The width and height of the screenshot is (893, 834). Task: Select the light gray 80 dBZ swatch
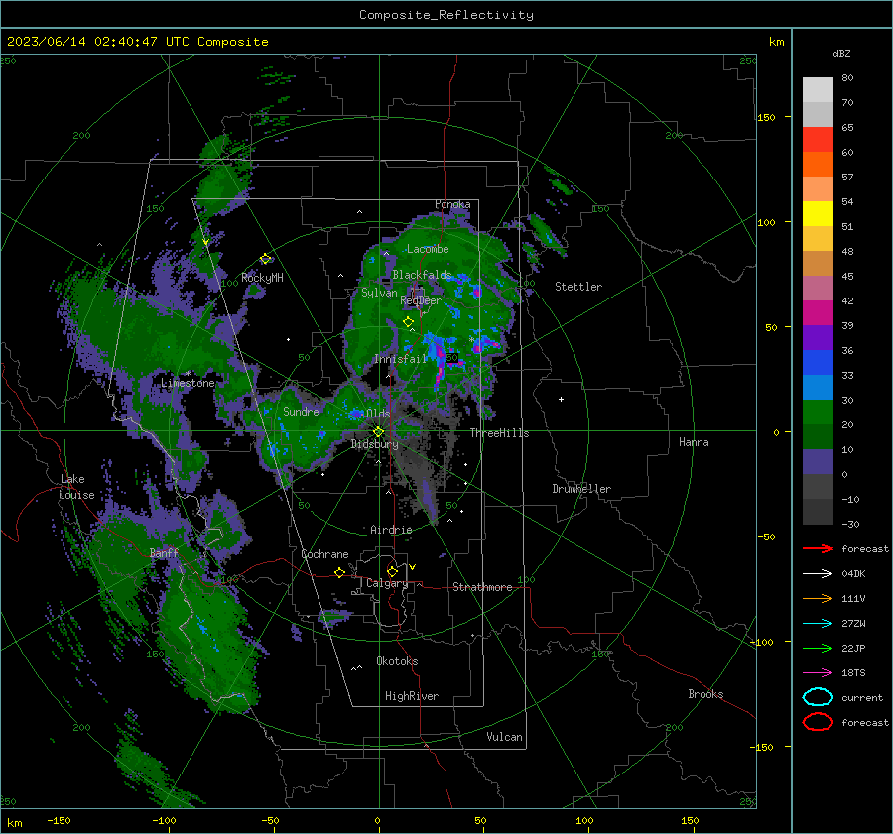[x=818, y=89]
